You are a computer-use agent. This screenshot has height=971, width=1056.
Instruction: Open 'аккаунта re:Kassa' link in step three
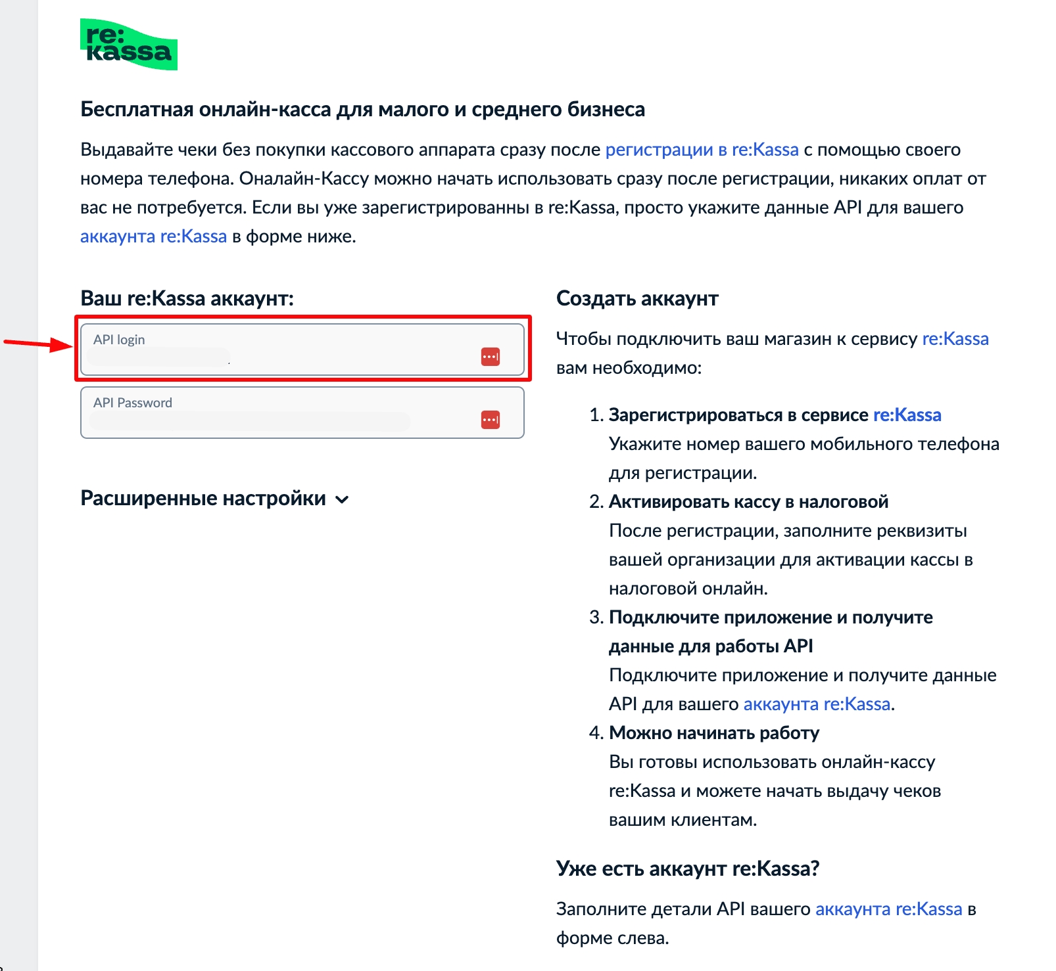(x=817, y=704)
